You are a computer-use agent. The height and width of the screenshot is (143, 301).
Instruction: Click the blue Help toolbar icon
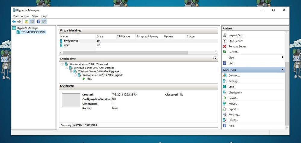[39, 21]
